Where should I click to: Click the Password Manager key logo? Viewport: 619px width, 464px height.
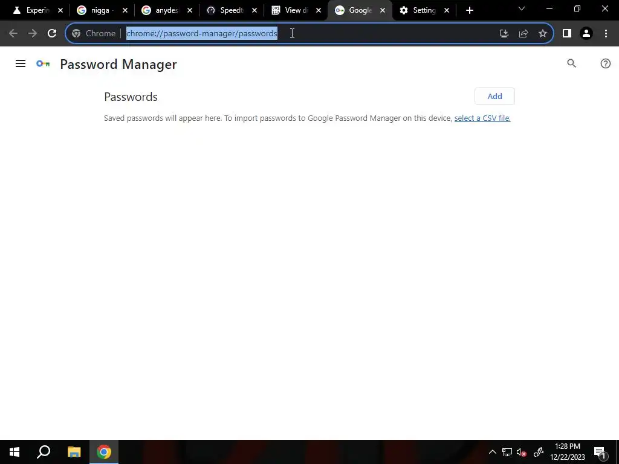point(43,63)
